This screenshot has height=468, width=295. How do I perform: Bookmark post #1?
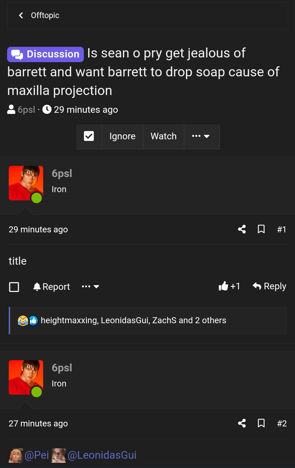coord(261,229)
